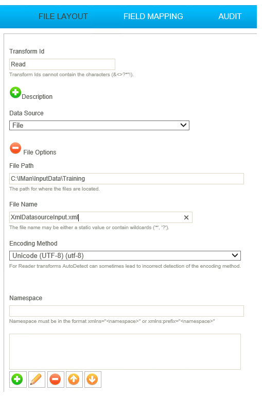262x397 pixels.
Task: Add a namespace with the bottom green plus button
Action: [x=18, y=379]
